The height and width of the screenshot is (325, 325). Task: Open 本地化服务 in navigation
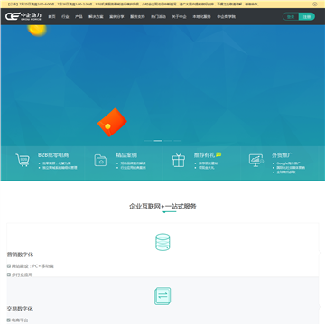point(201,17)
